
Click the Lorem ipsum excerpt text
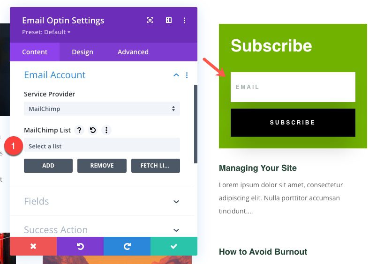click(281, 198)
